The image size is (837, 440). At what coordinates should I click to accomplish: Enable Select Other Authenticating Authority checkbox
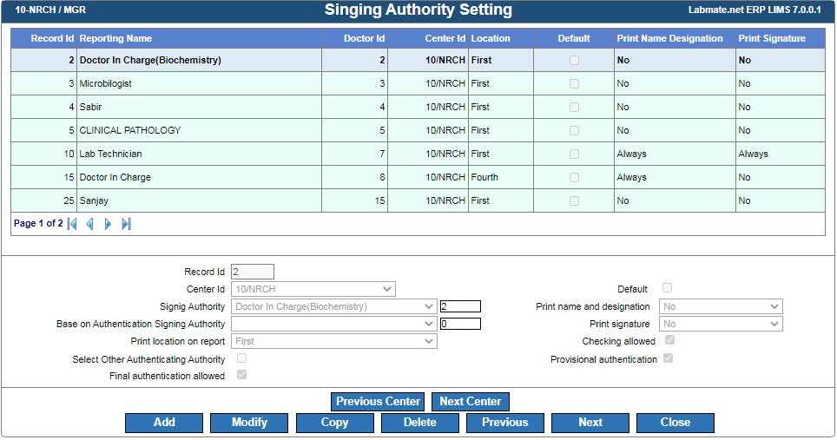coord(242,358)
